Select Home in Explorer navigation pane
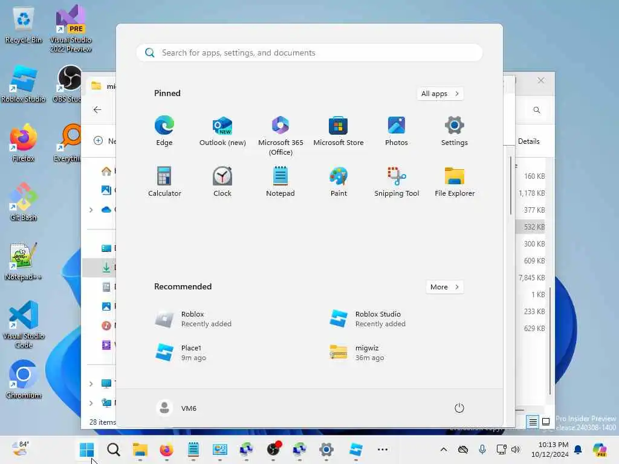This screenshot has width=619, height=464. tap(106, 171)
